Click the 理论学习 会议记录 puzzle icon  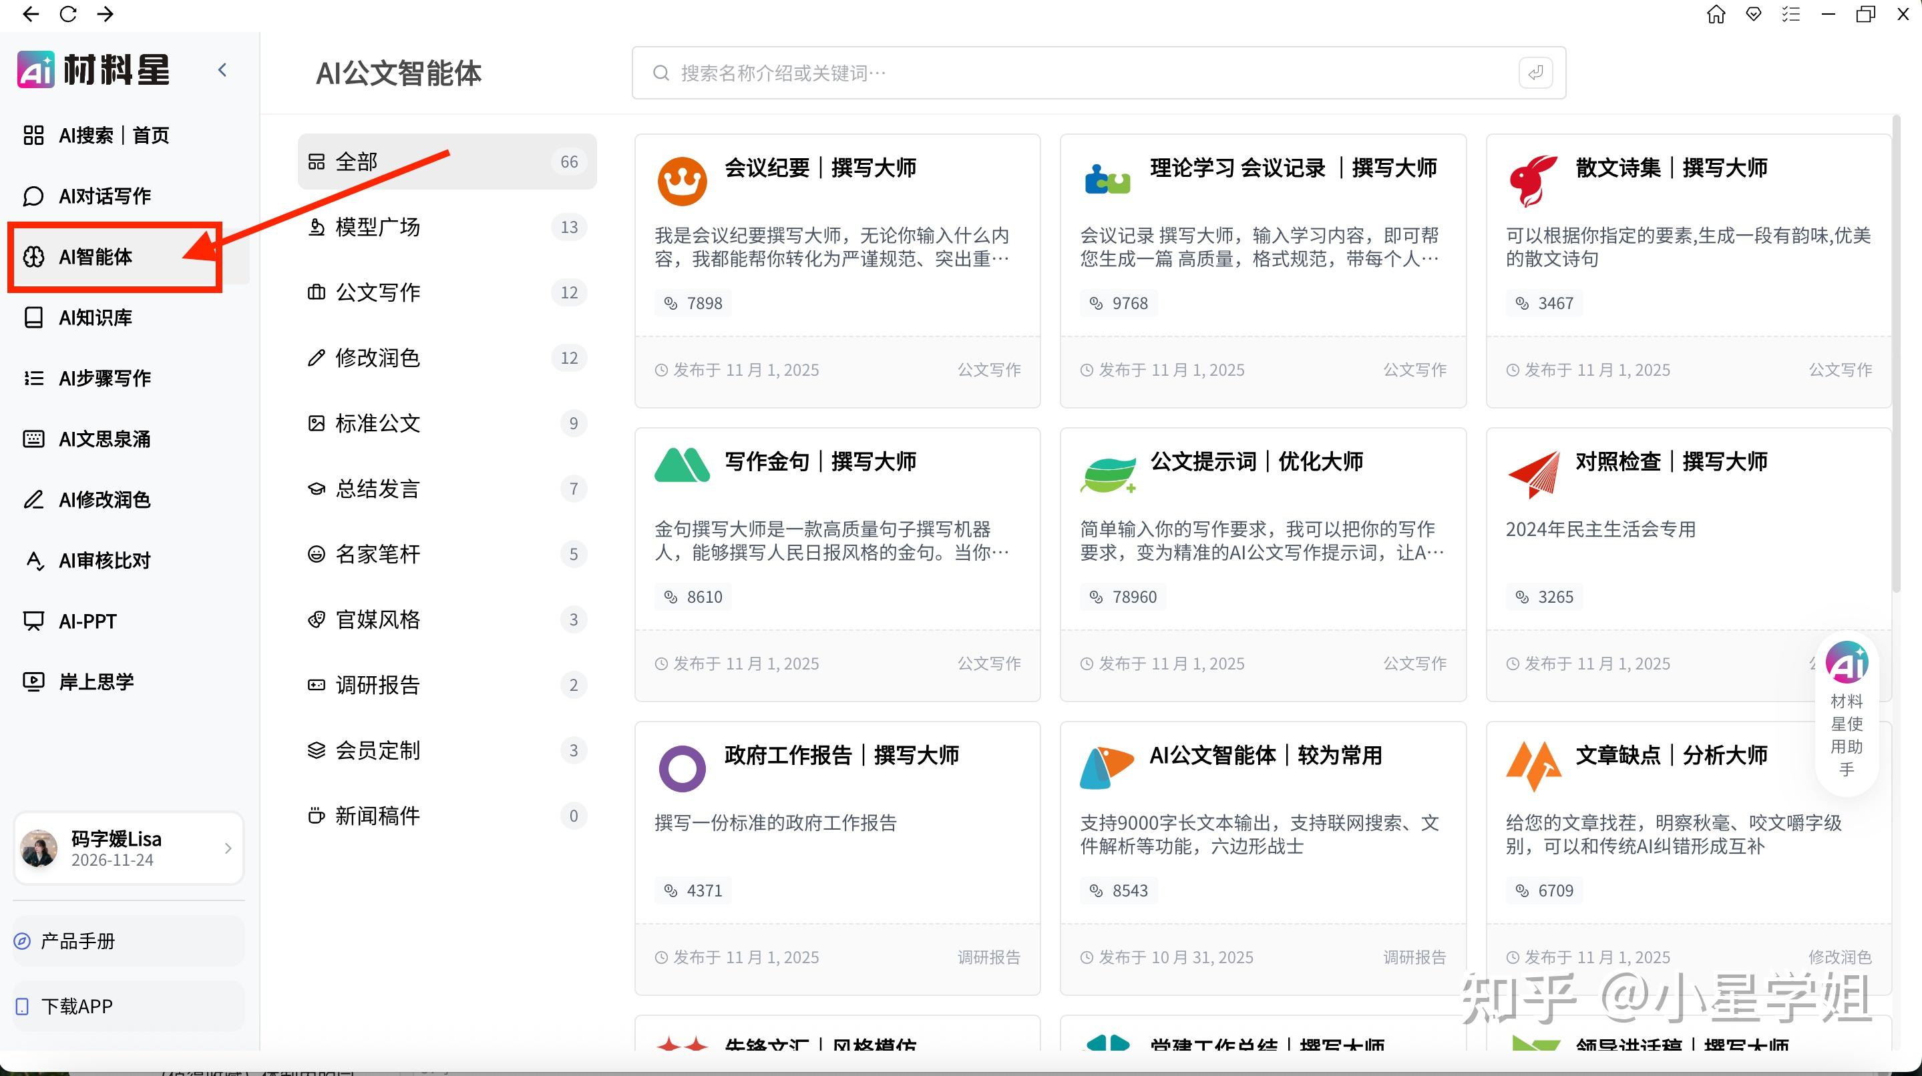click(1107, 179)
